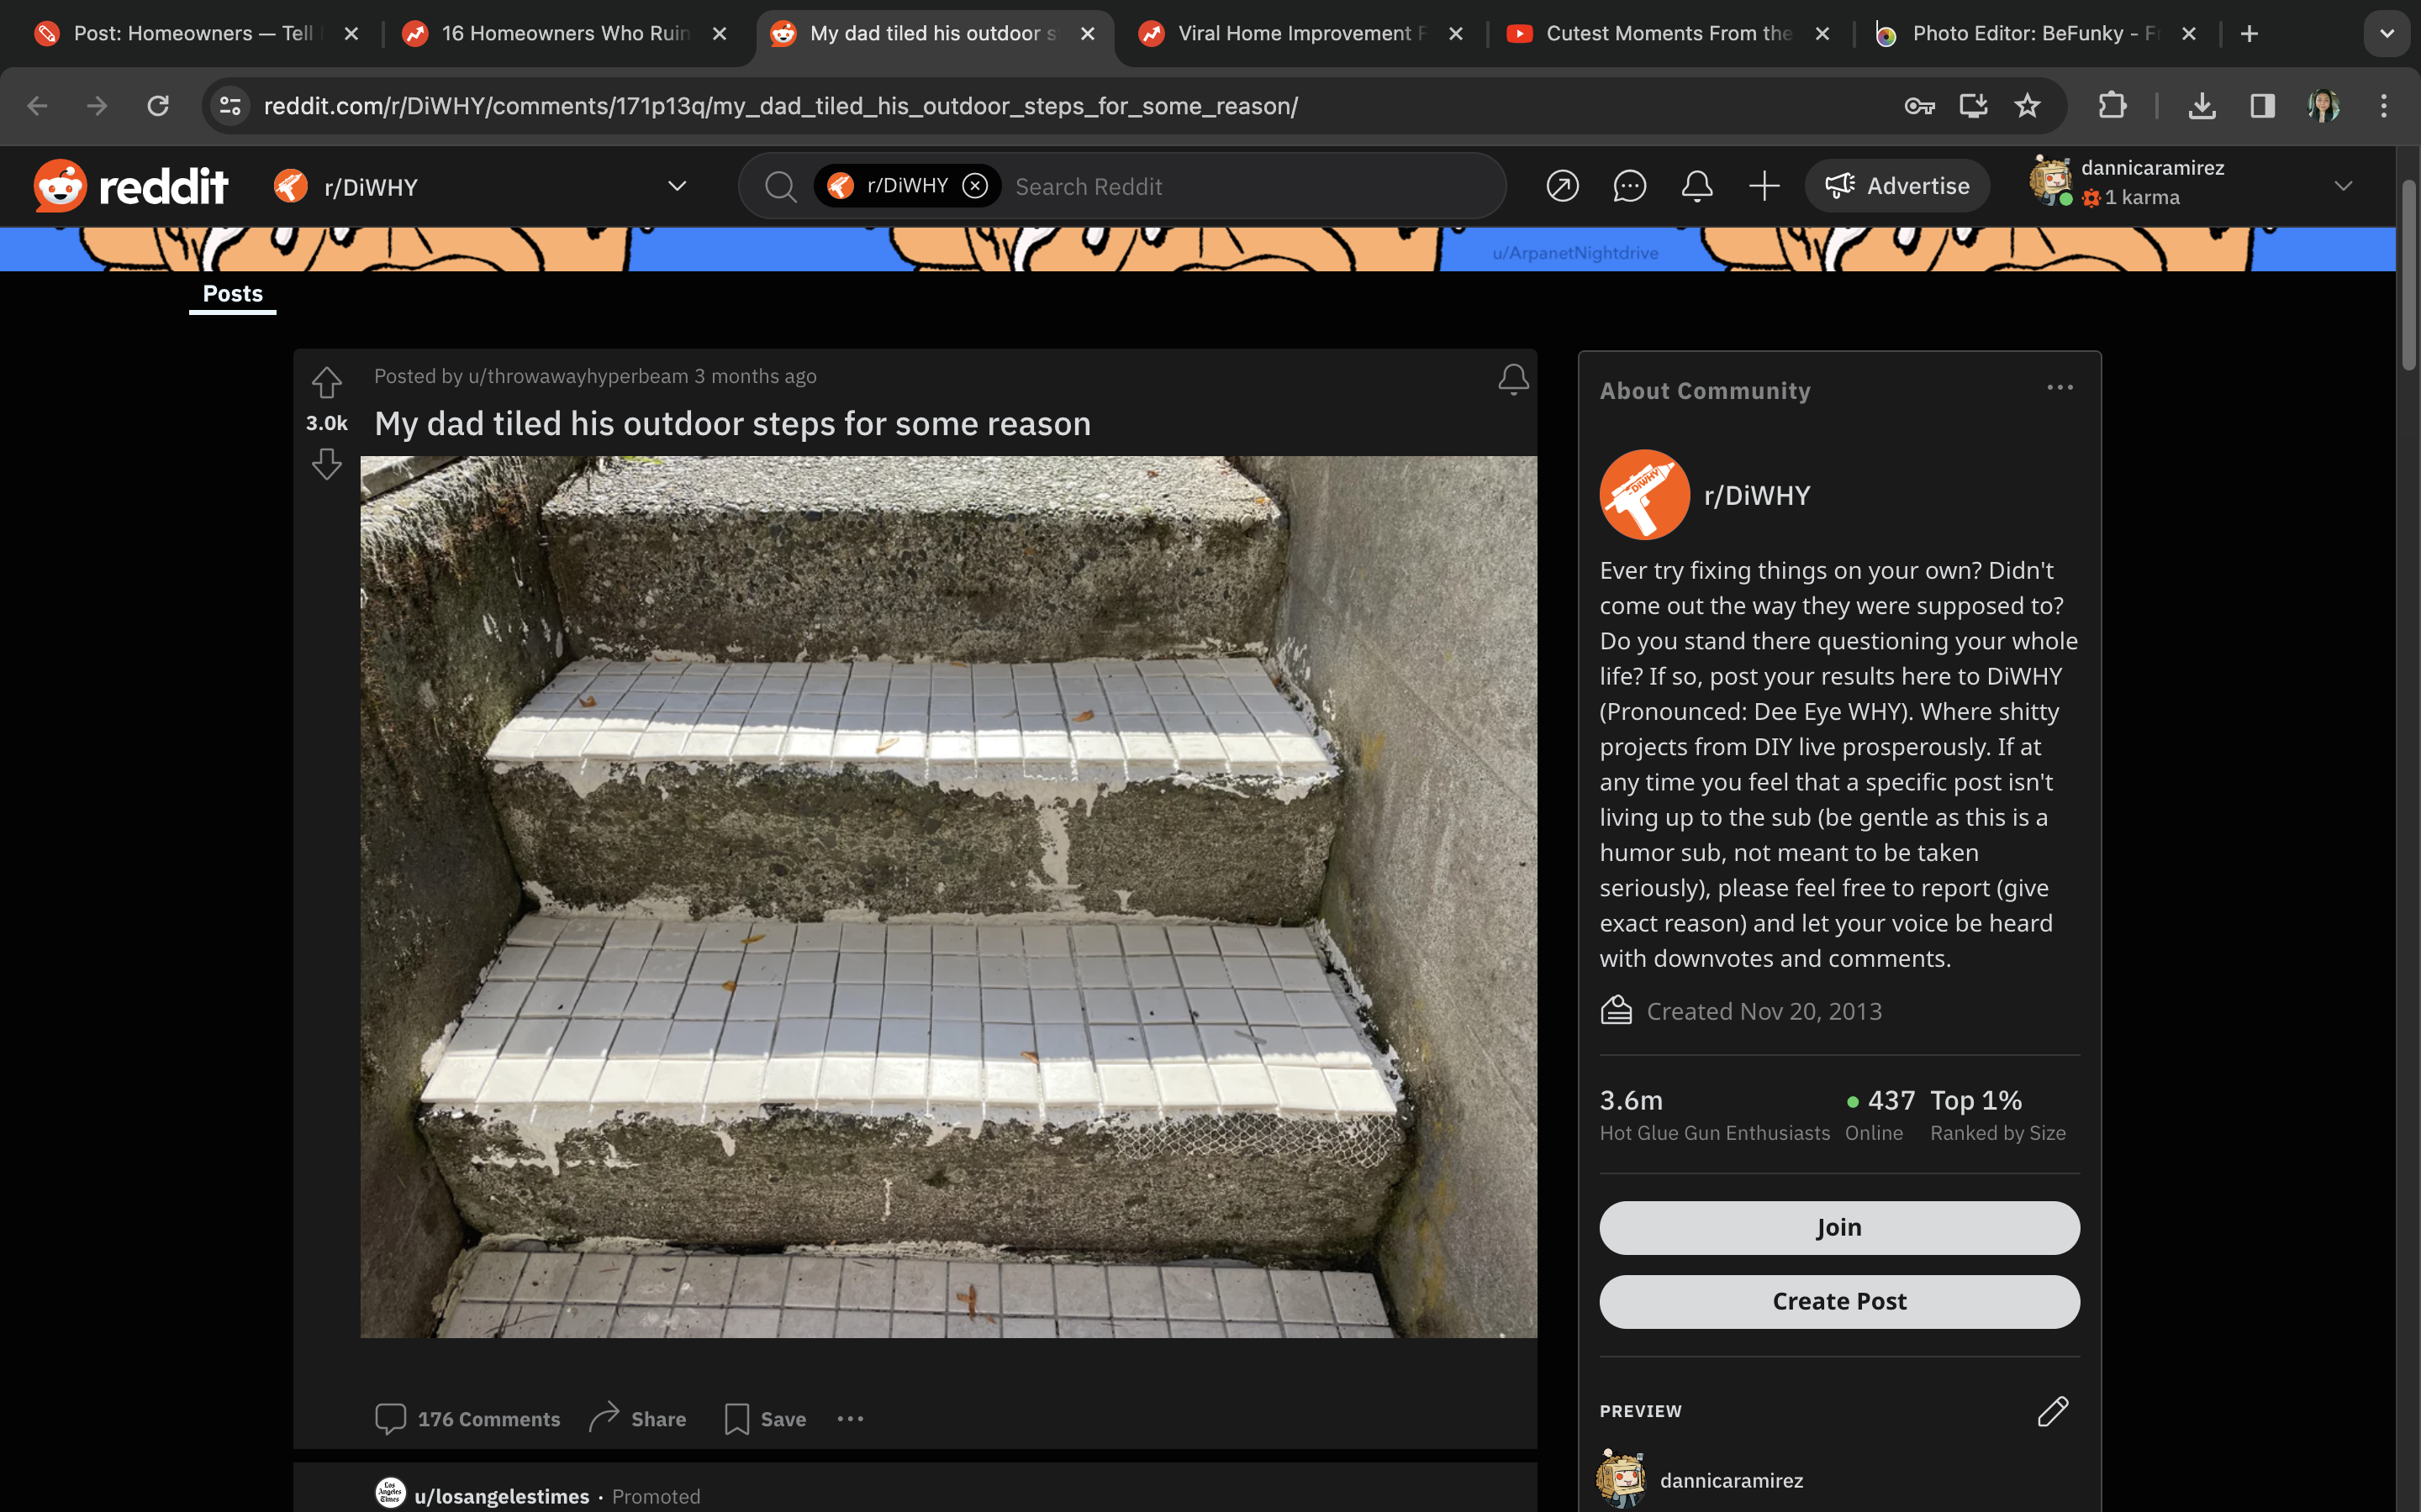The image size is (2421, 1512).
Task: Toggle post follow notification bell
Action: 1512,379
